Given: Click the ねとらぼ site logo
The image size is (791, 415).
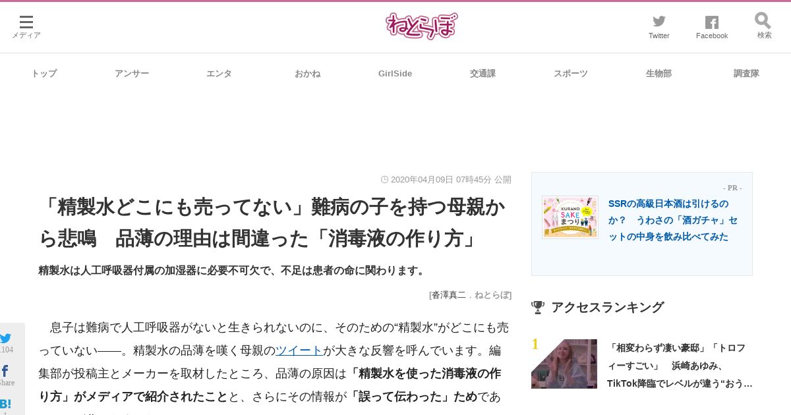Looking at the screenshot, I should 421,26.
